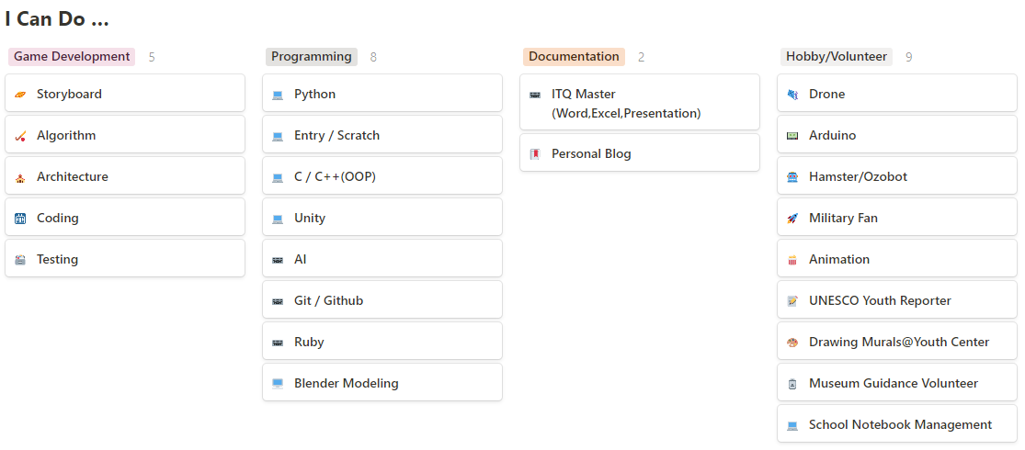Open the Git / Github card
Image resolution: width=1025 pixels, height=450 pixels.
pyautogui.click(x=382, y=300)
